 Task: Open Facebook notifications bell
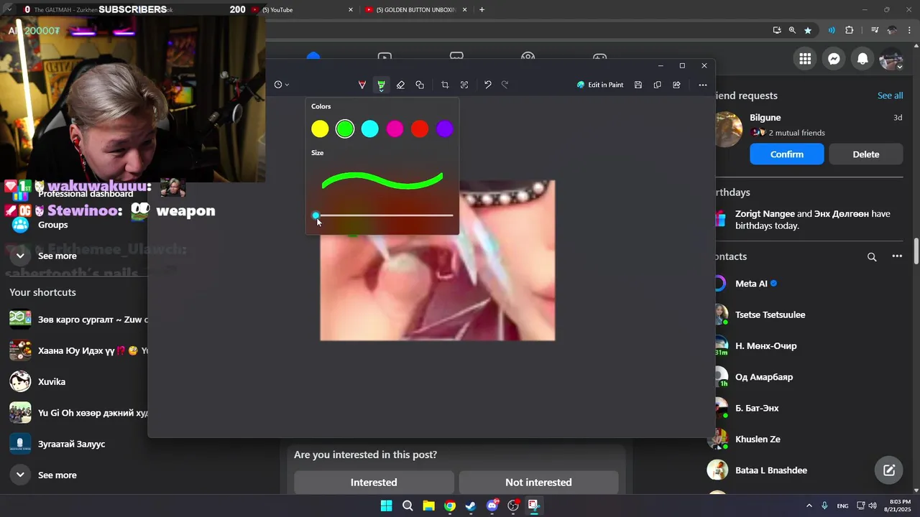pos(862,59)
